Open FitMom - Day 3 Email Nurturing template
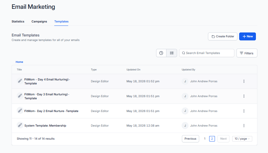This screenshot has width=268, height=153. pos(47,96)
